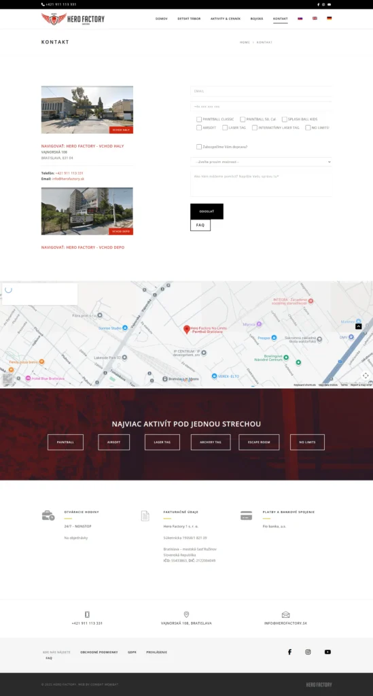Open Navigovať: Hero Factory - Vchod Depo link

point(83,247)
